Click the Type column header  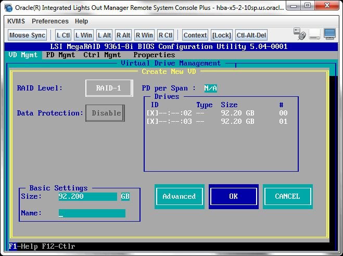[205, 105]
